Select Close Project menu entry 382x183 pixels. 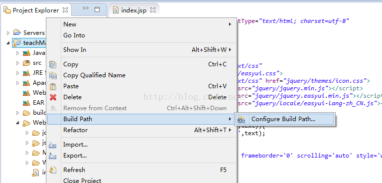click(x=142, y=180)
